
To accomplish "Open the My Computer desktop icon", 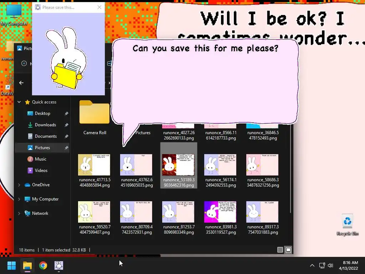I will point(14,14).
